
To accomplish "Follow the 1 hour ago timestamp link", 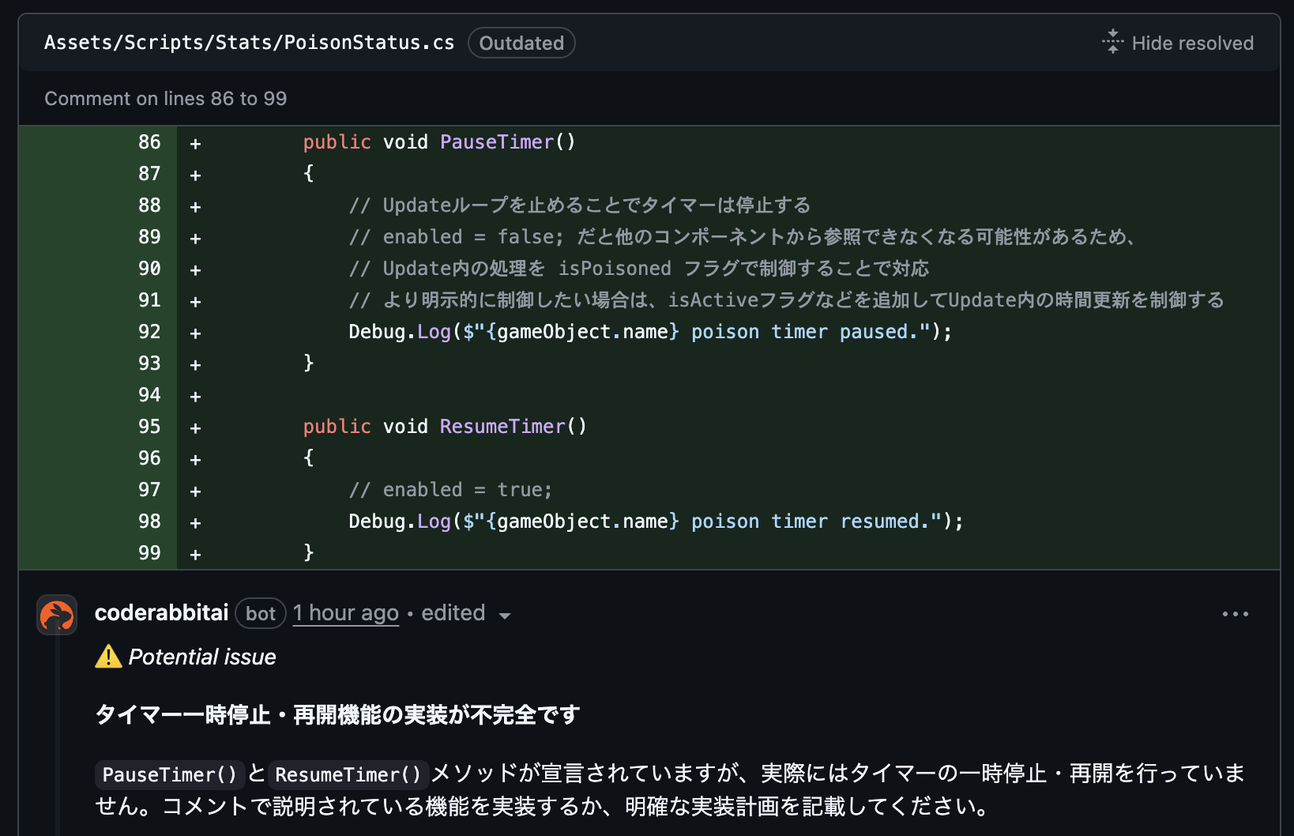I will tap(345, 613).
